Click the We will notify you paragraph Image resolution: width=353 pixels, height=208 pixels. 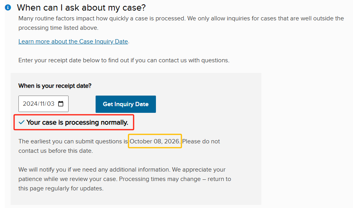pyautogui.click(x=125, y=179)
